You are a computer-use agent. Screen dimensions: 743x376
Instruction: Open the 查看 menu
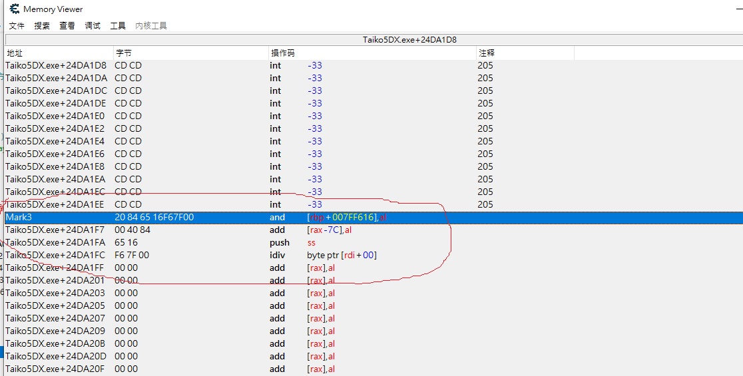pos(67,26)
